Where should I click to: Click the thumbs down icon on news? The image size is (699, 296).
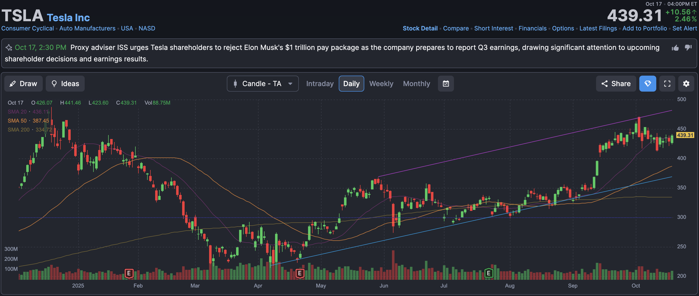[688, 47]
